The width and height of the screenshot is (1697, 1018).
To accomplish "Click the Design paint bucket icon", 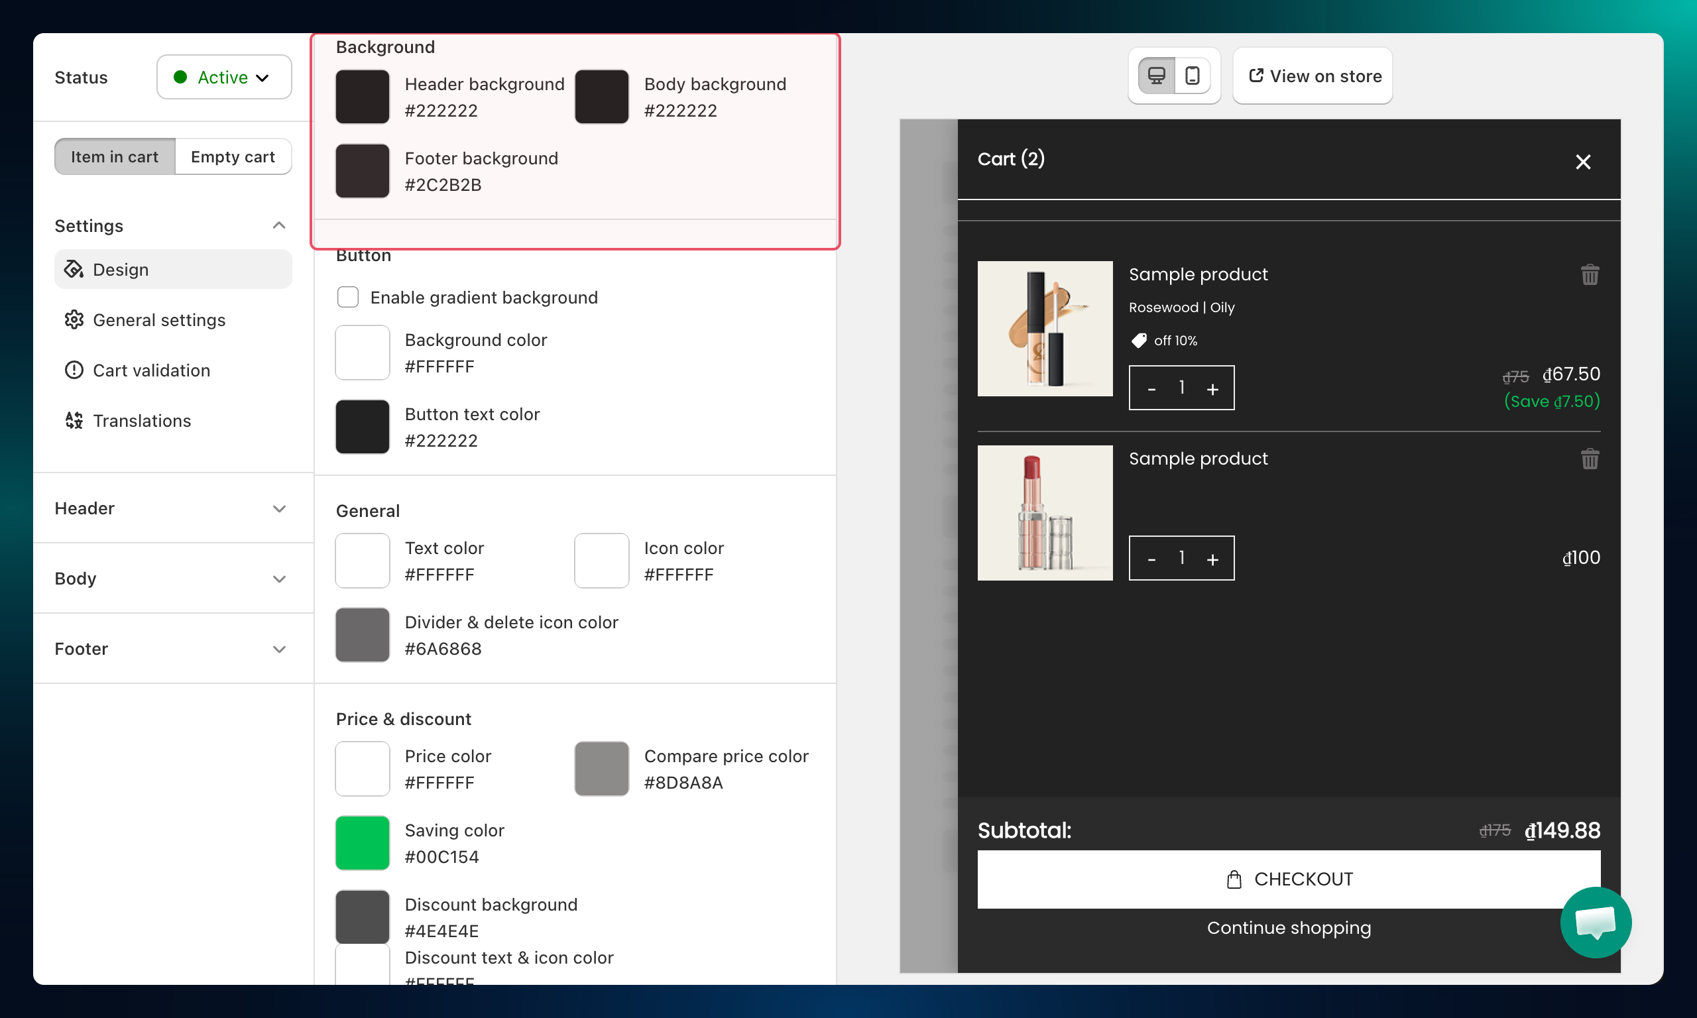I will click(x=74, y=269).
